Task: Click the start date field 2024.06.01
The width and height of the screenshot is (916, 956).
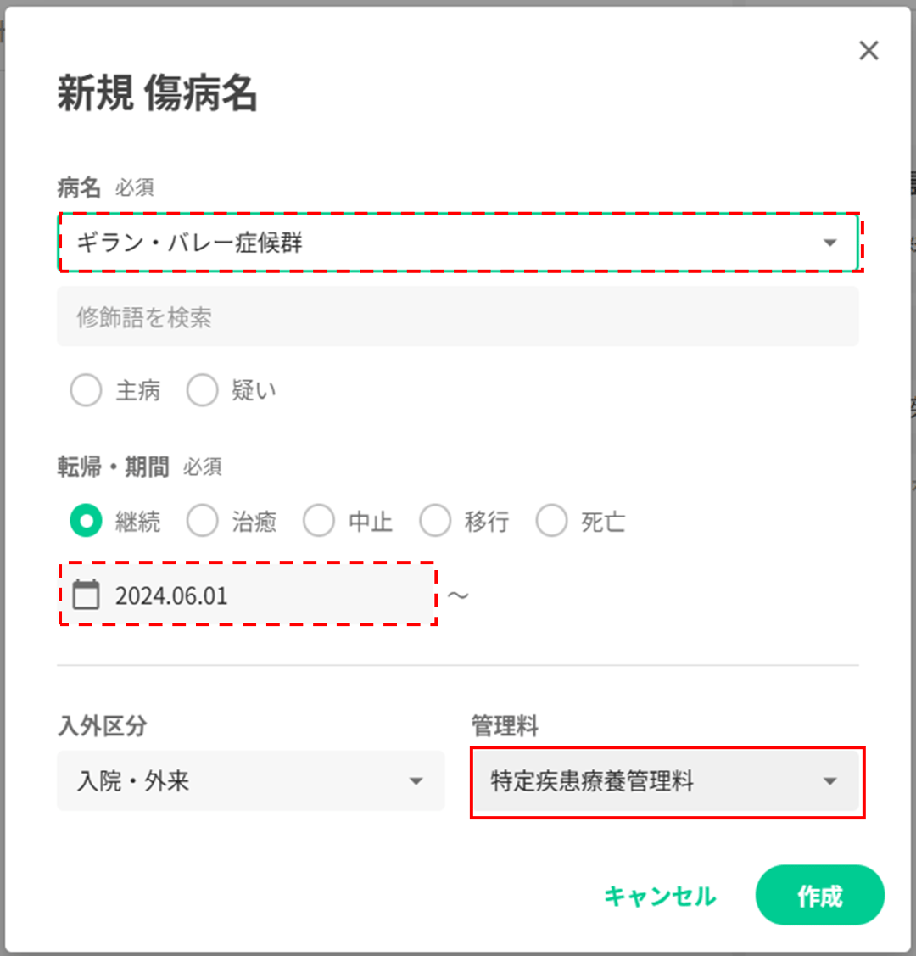Action: pos(254,595)
